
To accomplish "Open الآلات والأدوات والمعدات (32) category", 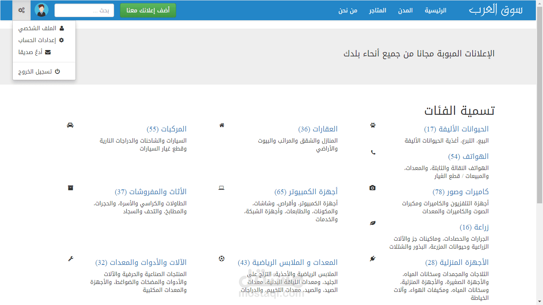I will 141,263.
